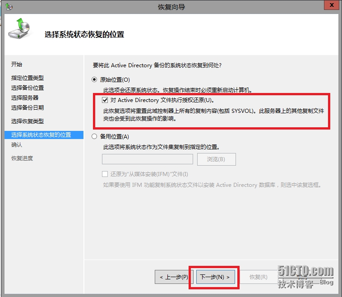Uncheck Active Directory 授权还原(U) checkbox

(x=105, y=100)
